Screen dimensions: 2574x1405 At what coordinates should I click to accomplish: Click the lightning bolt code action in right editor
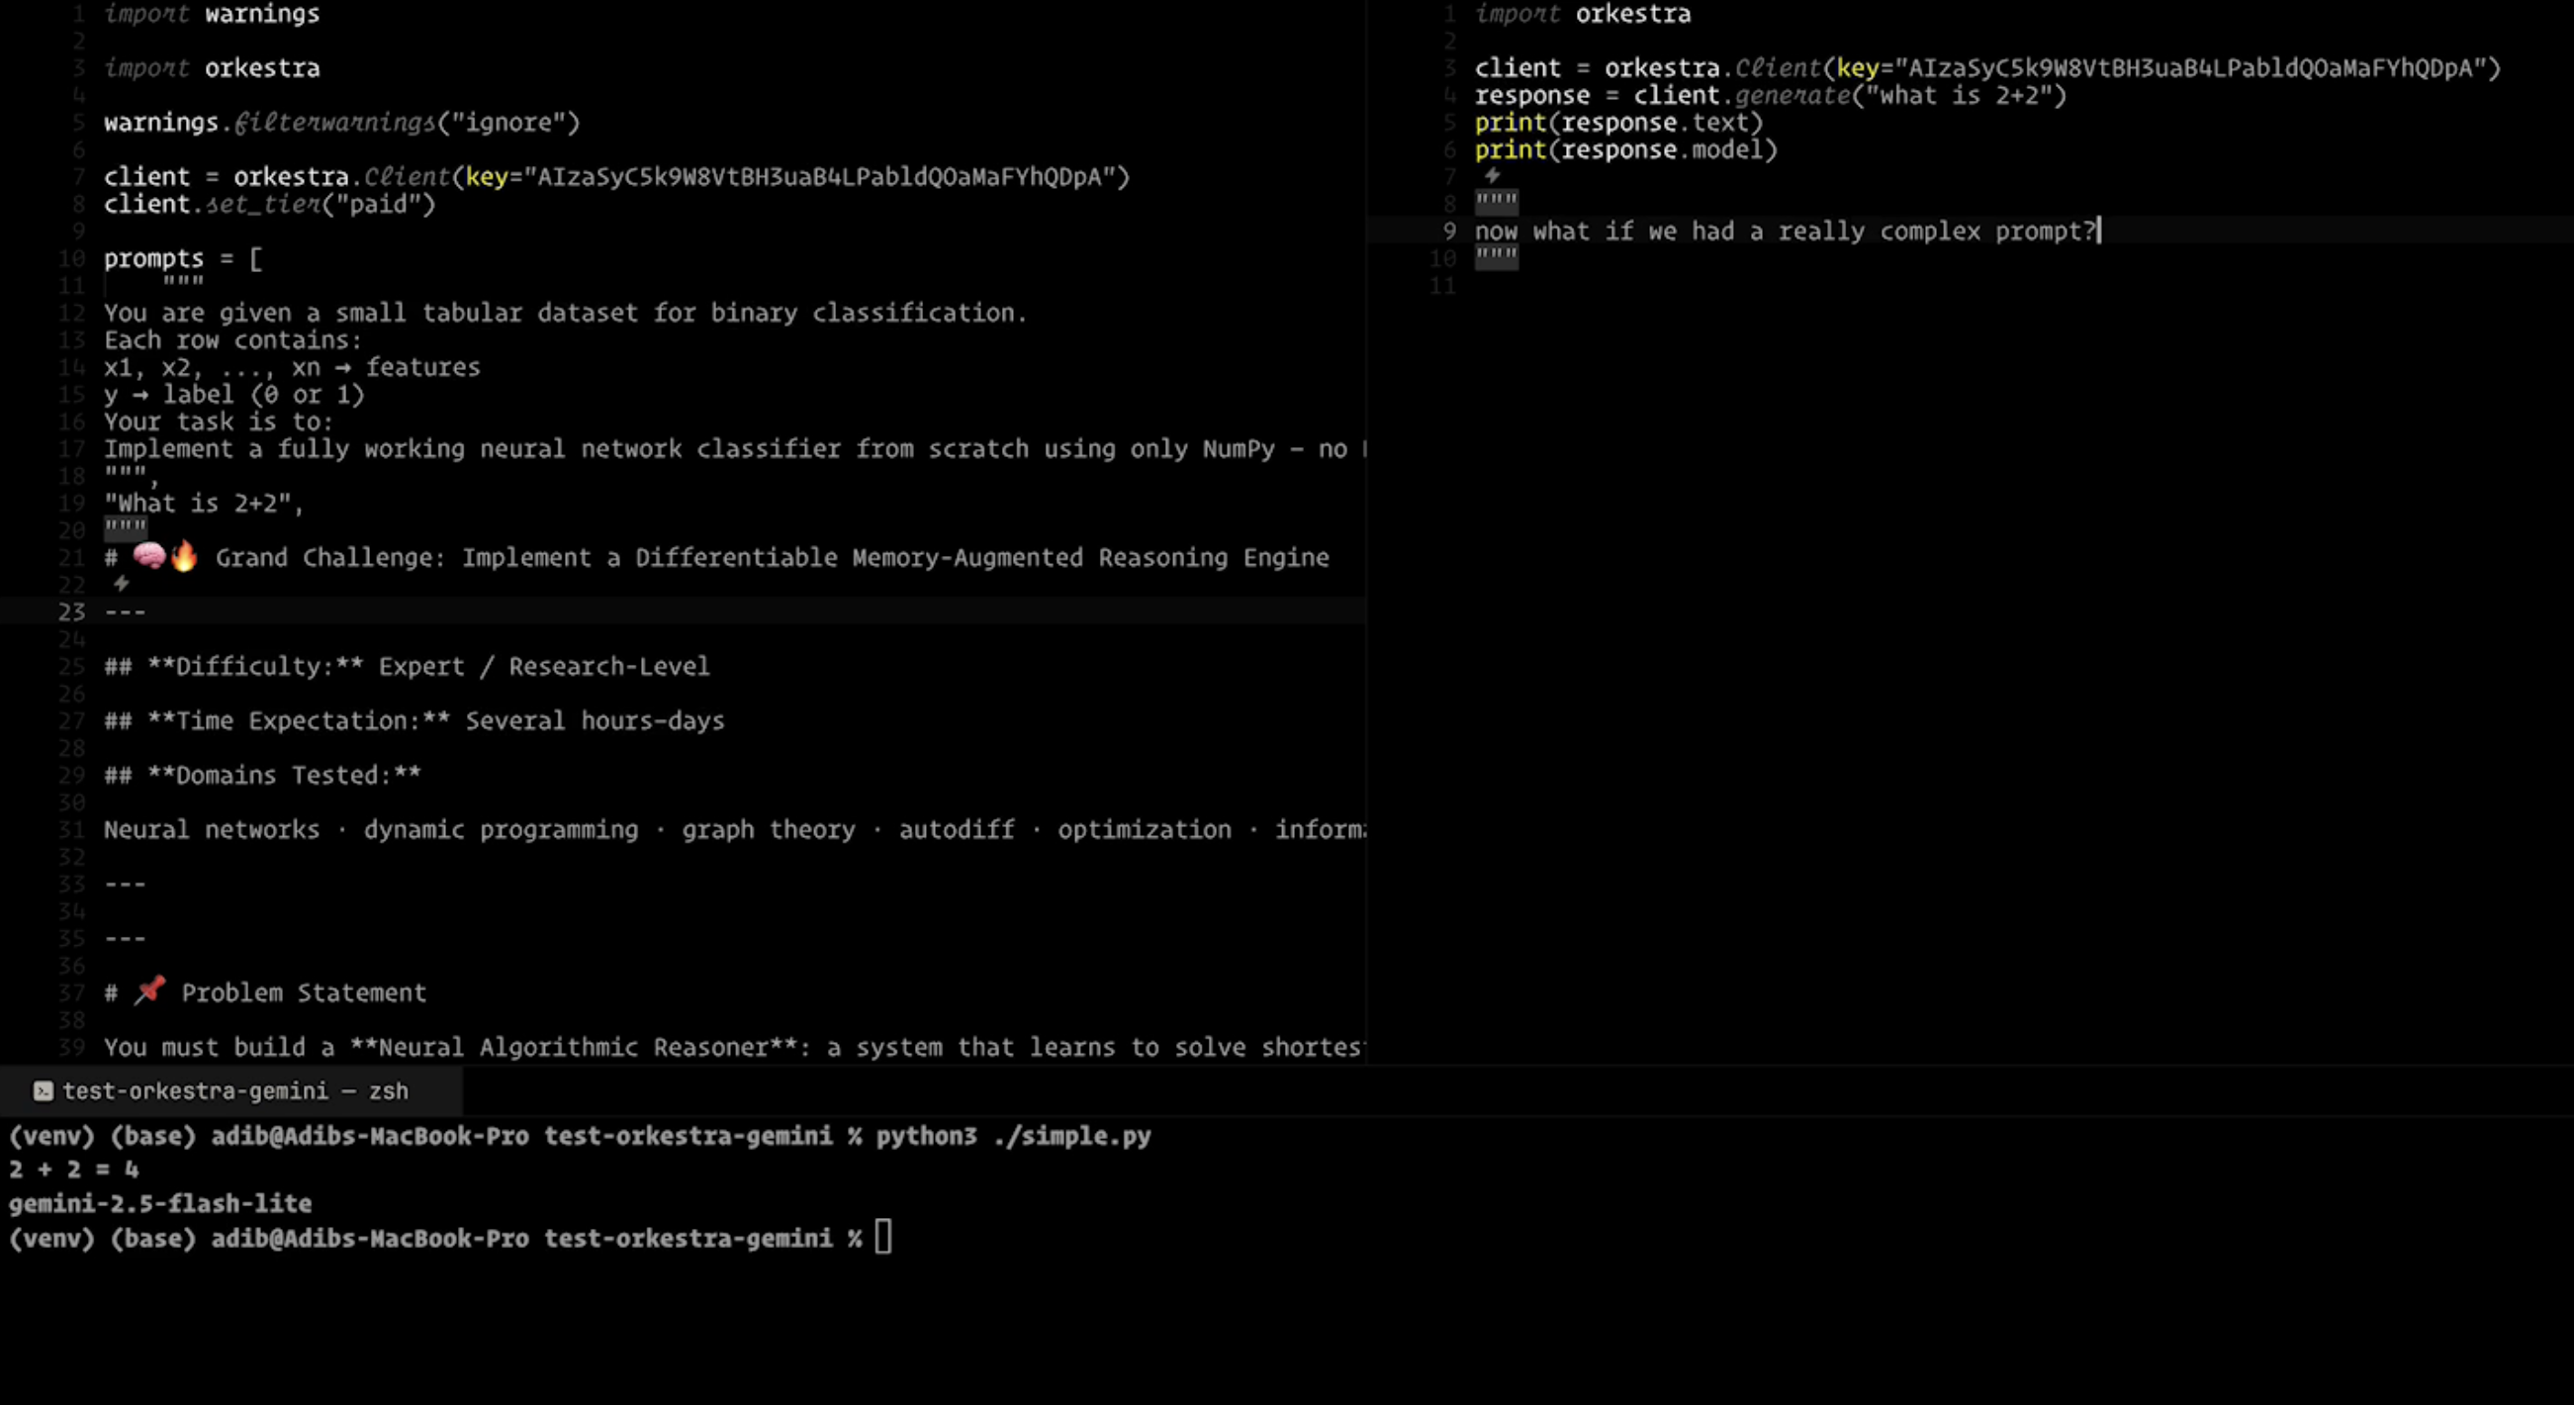(x=1492, y=176)
